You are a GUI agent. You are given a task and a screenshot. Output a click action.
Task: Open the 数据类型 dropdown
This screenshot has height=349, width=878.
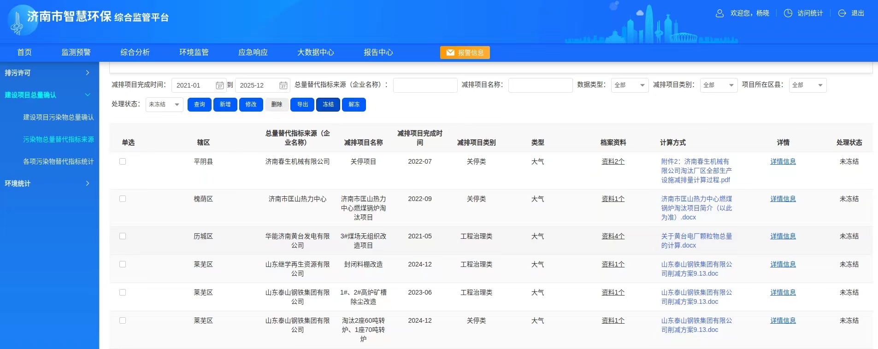tap(630, 85)
